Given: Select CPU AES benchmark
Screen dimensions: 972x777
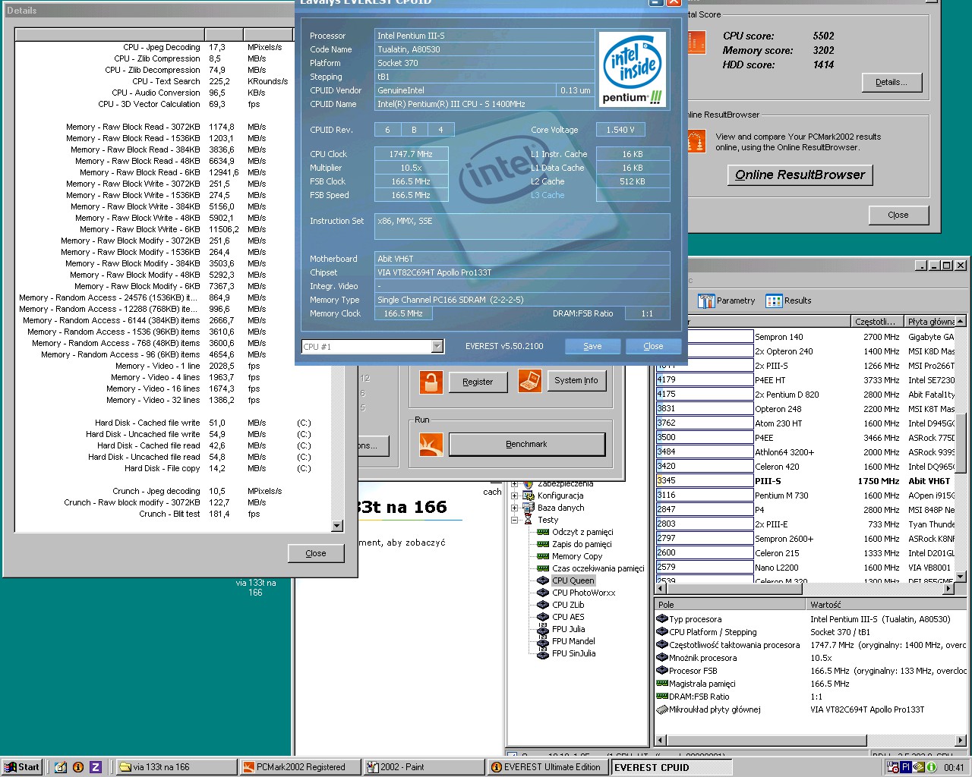Looking at the screenshot, I should pyautogui.click(x=568, y=617).
